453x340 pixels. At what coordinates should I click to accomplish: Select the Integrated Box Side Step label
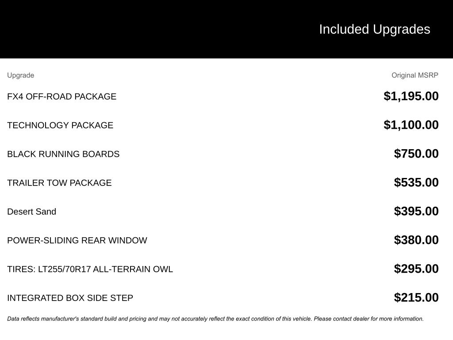click(70, 298)
